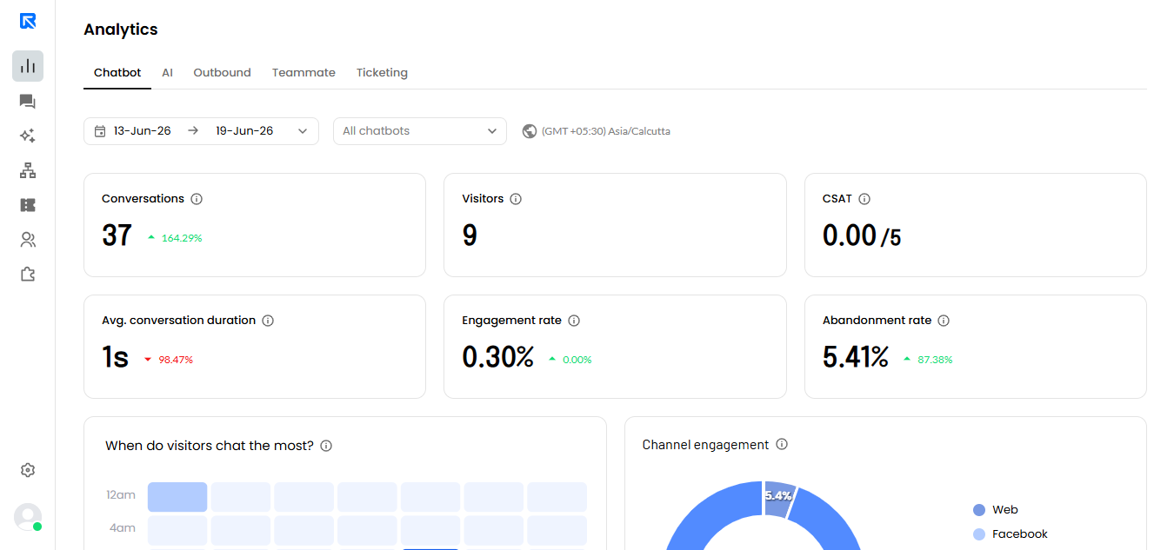
Task: Switch to the AI tab
Action: (x=167, y=73)
